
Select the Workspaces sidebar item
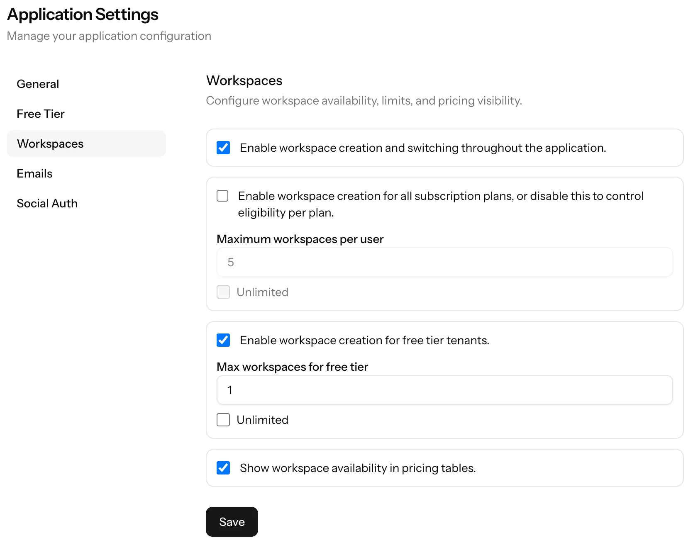pyautogui.click(x=50, y=144)
